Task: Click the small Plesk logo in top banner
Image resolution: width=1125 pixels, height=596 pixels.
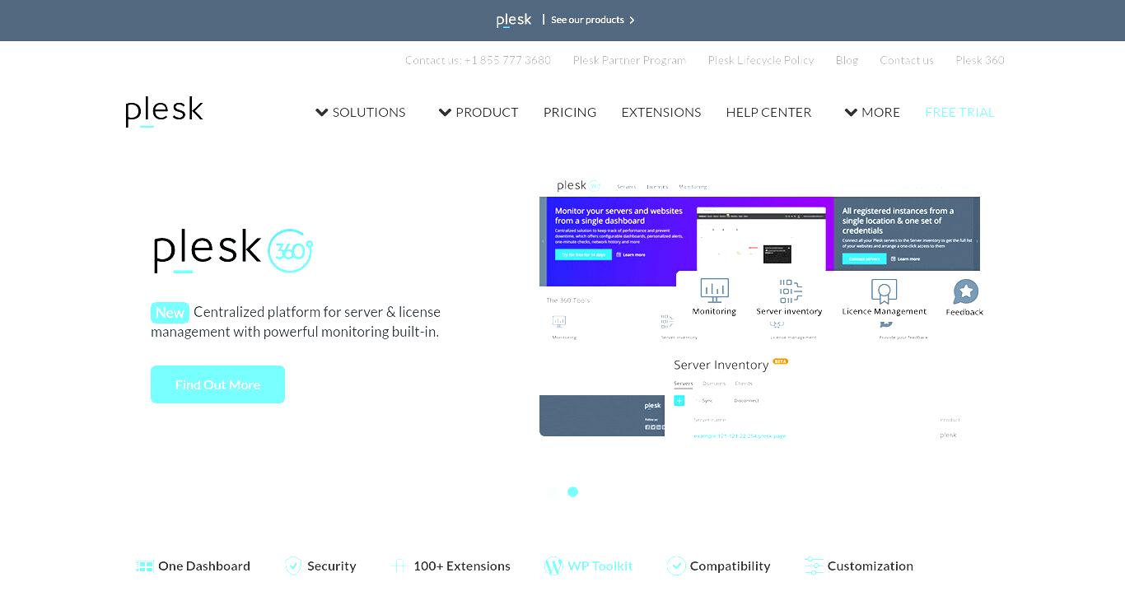Action: pyautogui.click(x=514, y=20)
